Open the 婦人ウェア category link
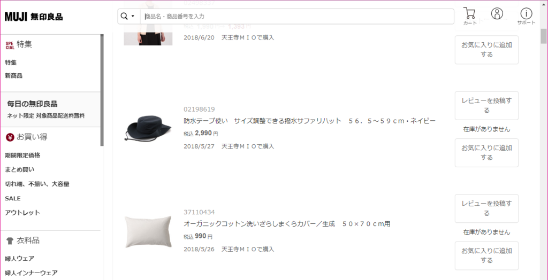Viewport: 548px width, 280px height. 20,259
